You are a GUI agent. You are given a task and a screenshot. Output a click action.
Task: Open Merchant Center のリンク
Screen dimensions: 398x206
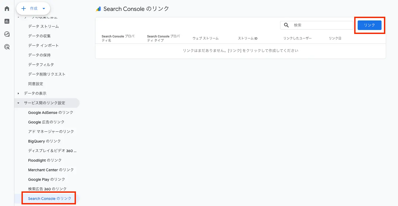tap(51, 170)
